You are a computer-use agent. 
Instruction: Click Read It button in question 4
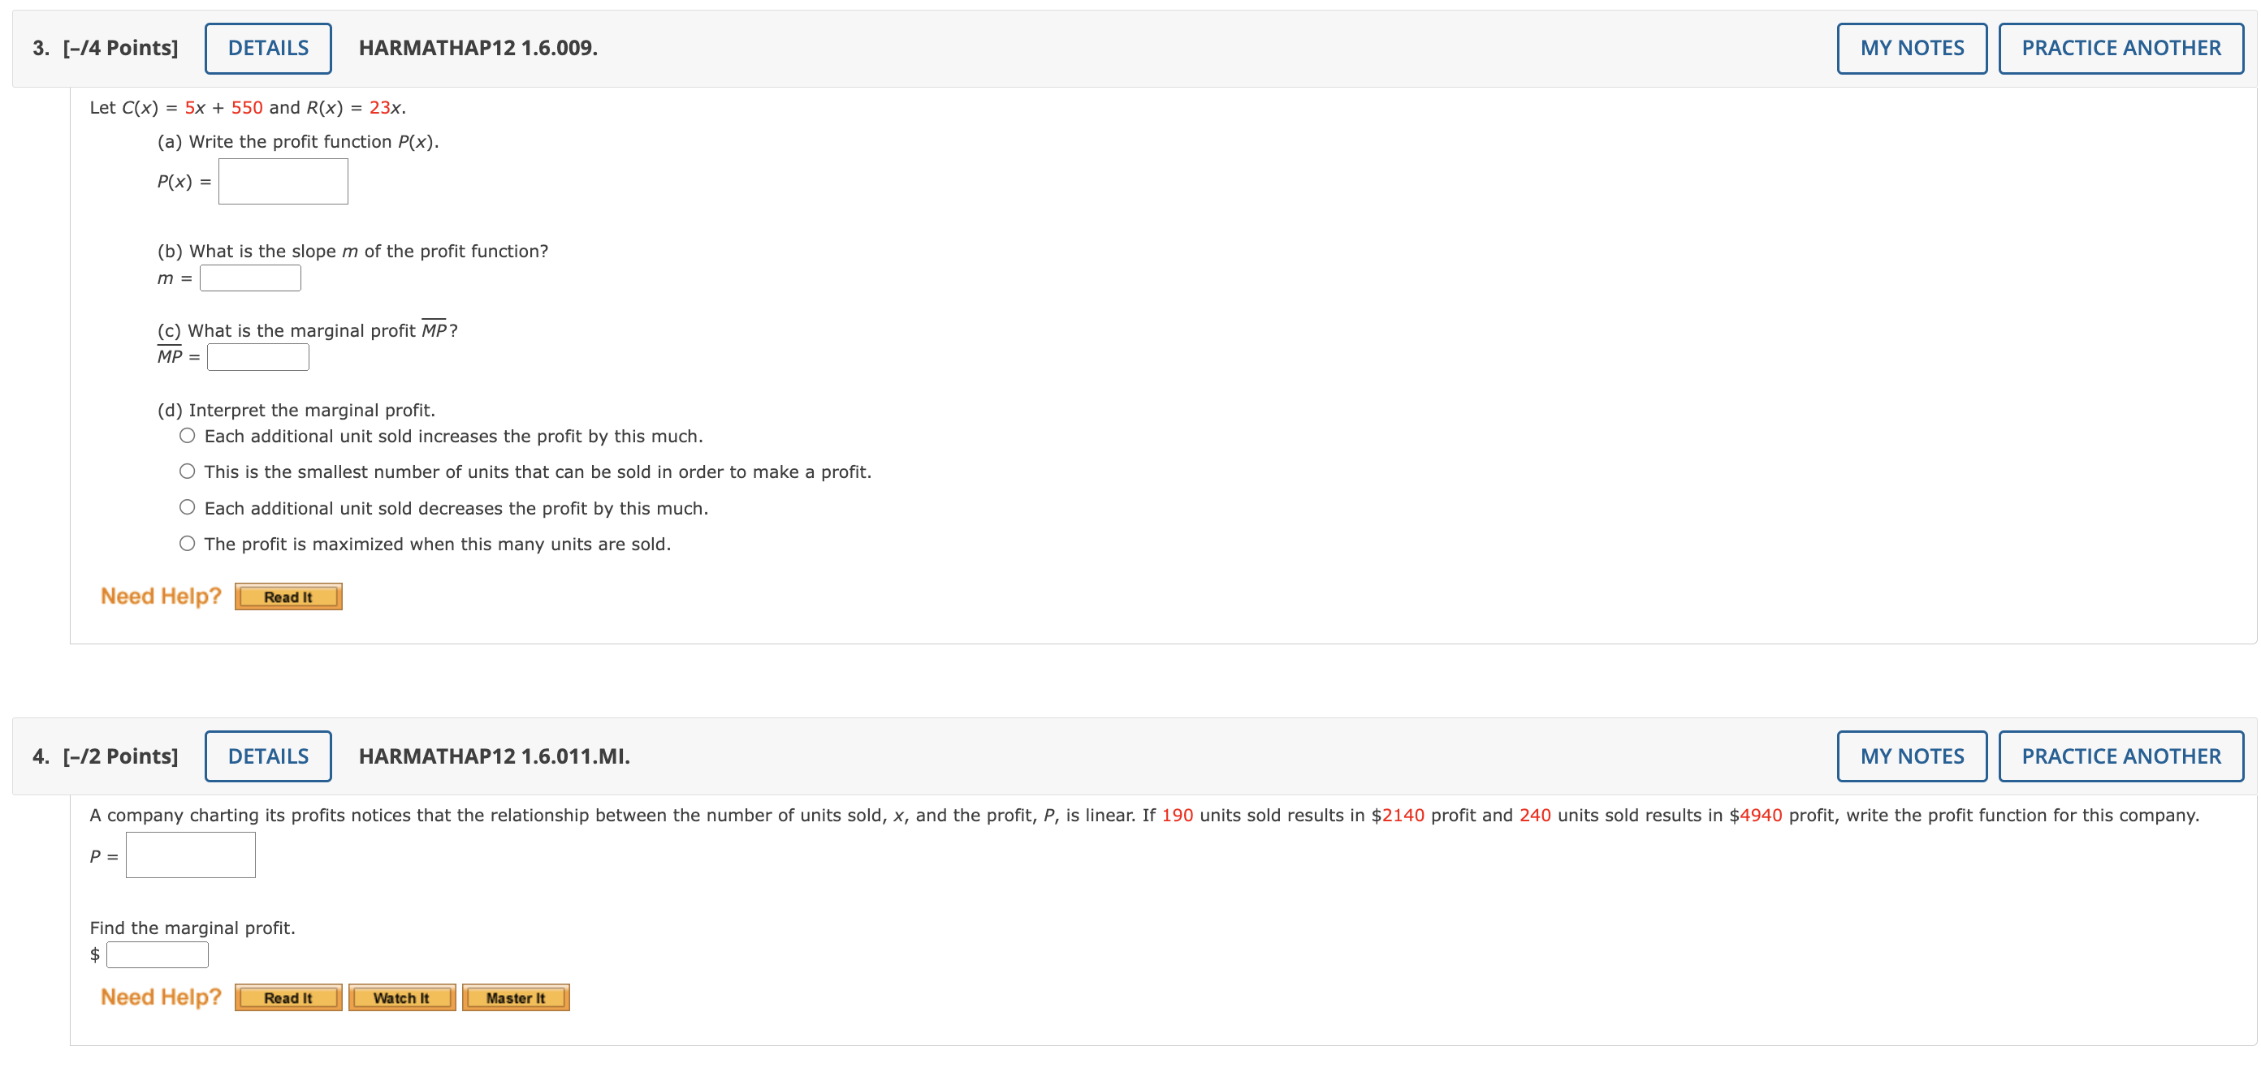[x=287, y=998]
